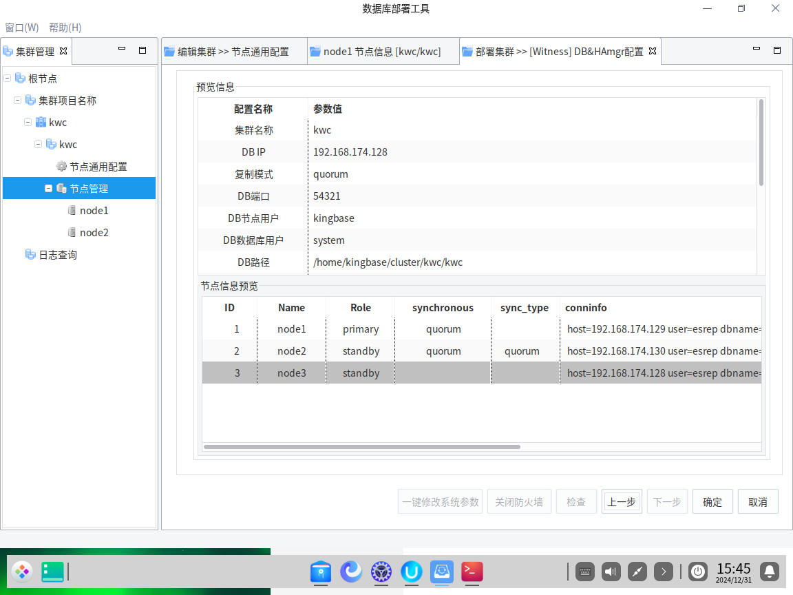Click the 确定 button
The width and height of the screenshot is (793, 595).
point(712,502)
